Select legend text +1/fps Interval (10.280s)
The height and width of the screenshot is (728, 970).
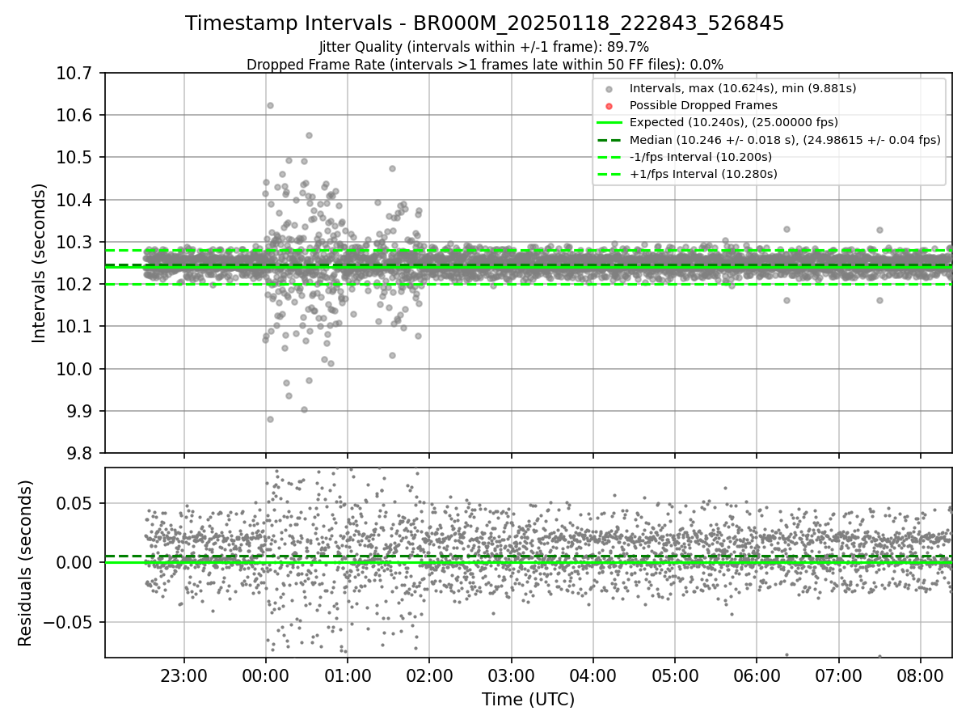(x=702, y=174)
